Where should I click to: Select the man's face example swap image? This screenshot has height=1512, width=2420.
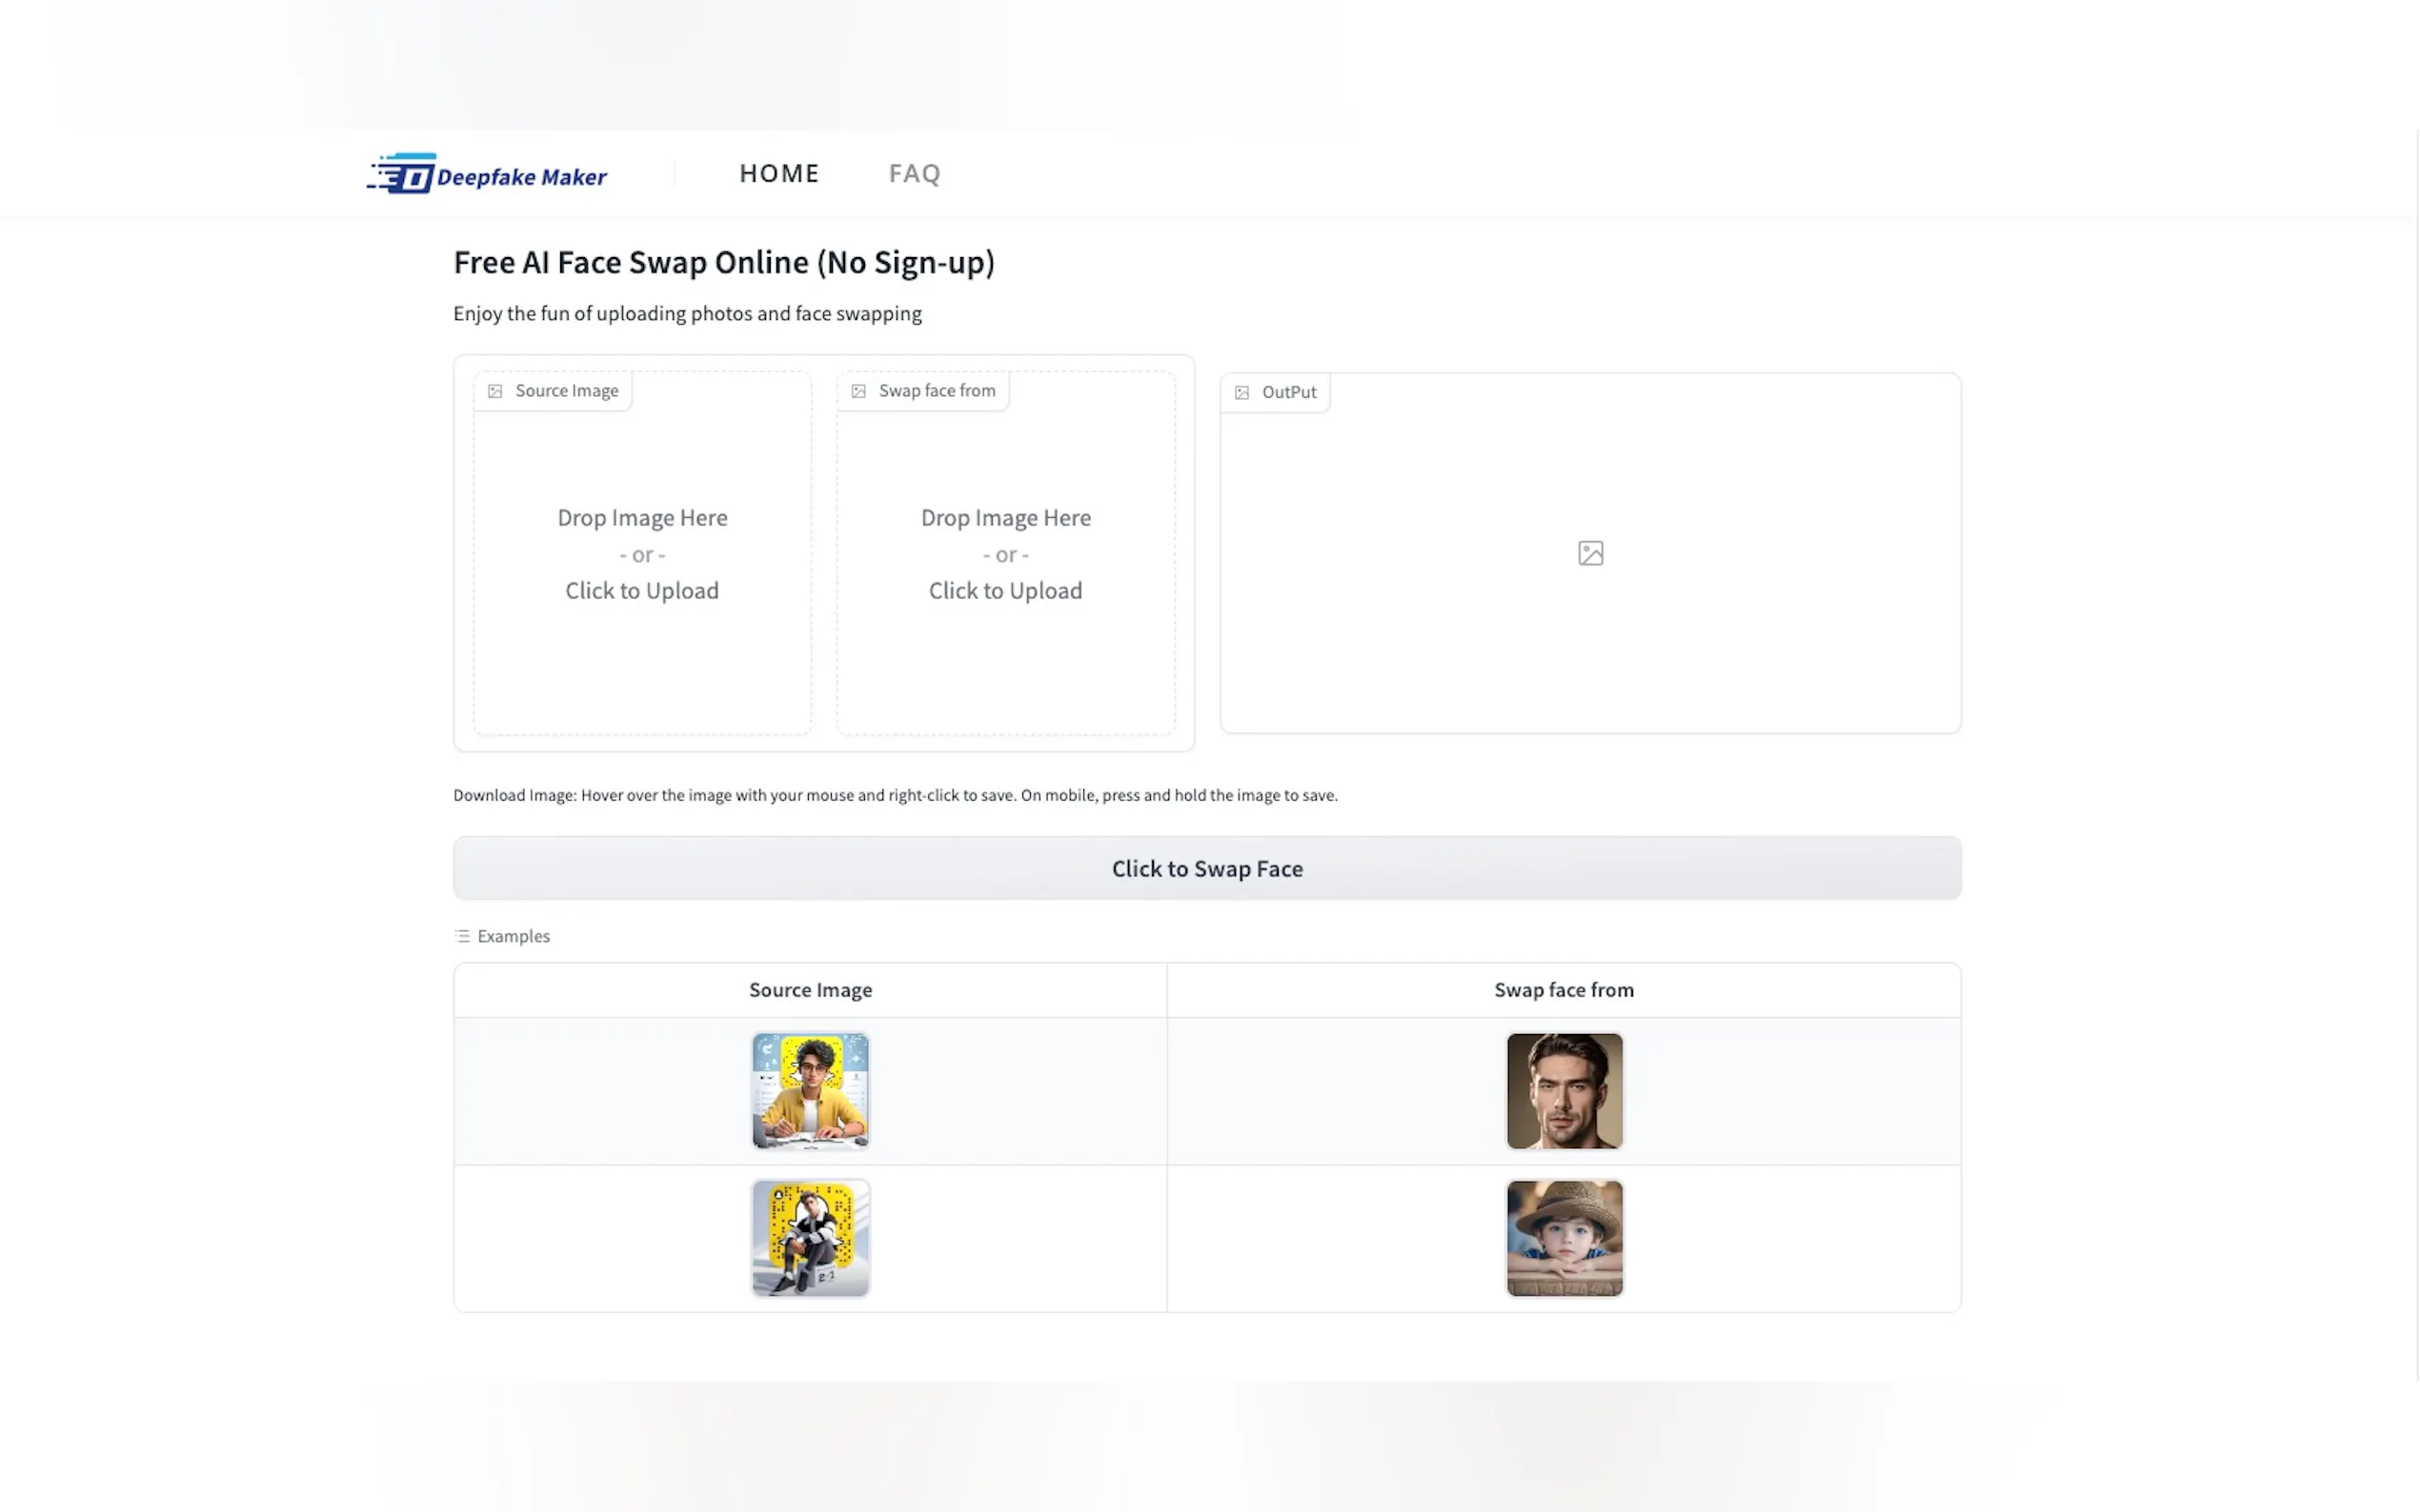tap(1563, 1090)
